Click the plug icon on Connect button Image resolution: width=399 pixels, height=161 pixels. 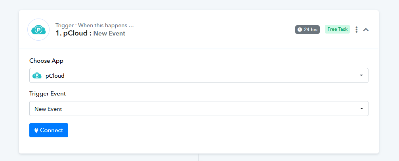36,130
